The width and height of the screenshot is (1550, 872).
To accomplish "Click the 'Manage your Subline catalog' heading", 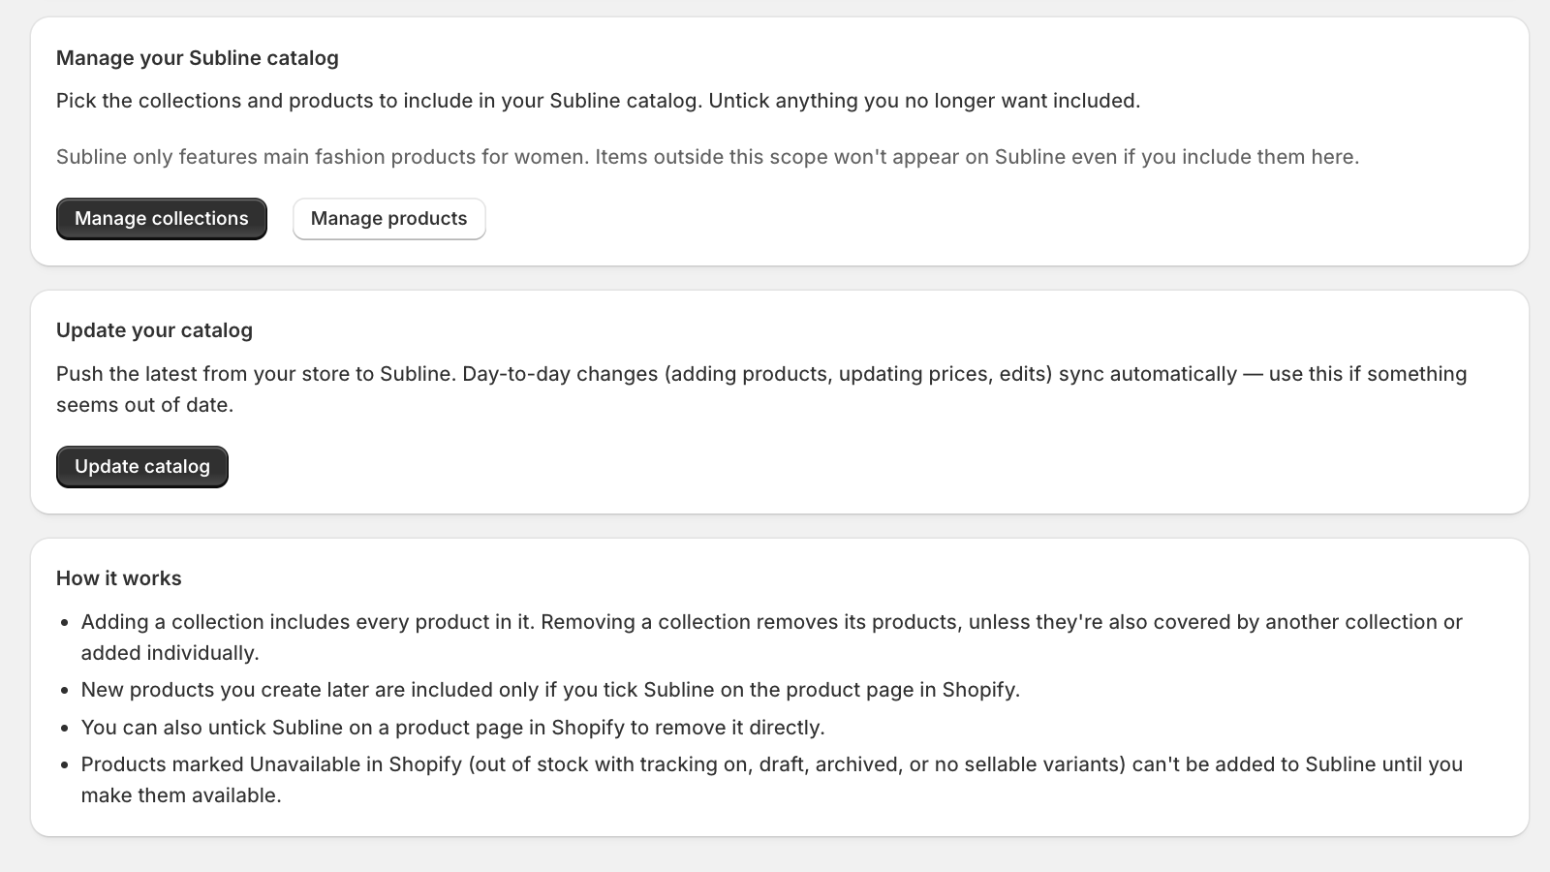I will [198, 58].
